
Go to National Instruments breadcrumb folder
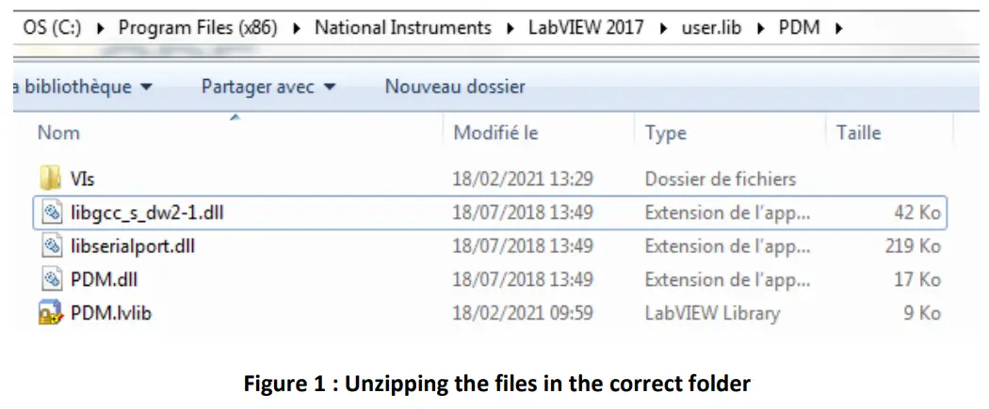tap(402, 27)
